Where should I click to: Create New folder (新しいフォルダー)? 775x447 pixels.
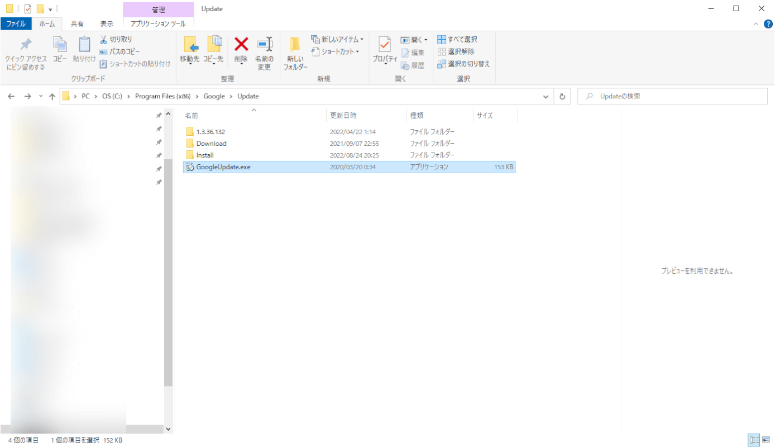(x=295, y=54)
